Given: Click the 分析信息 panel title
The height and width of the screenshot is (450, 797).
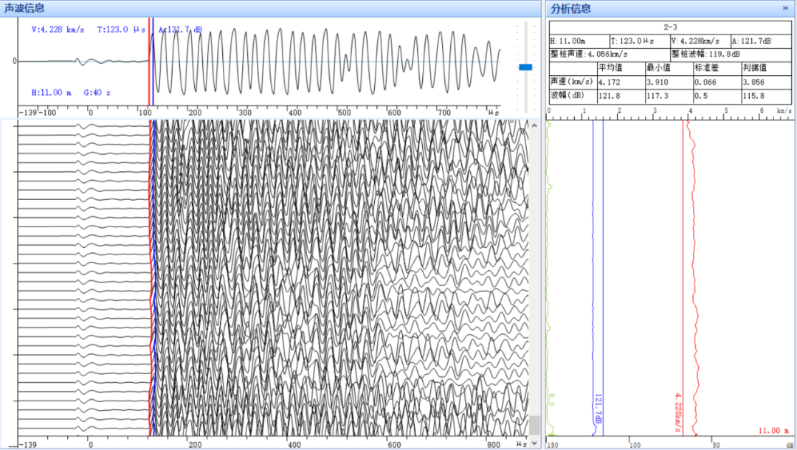Looking at the screenshot, I should coord(570,9).
